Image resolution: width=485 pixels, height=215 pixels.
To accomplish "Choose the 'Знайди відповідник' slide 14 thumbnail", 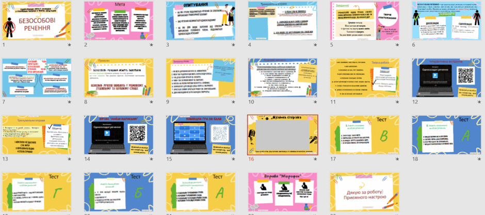I will tap(119, 135).
